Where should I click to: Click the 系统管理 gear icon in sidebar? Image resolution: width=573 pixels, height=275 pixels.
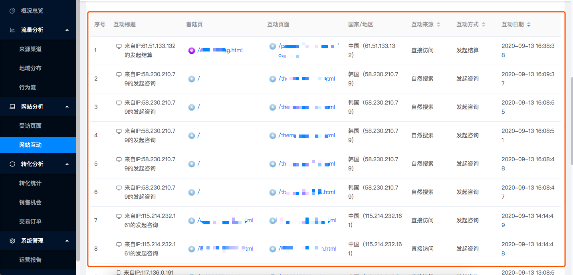(x=12, y=241)
